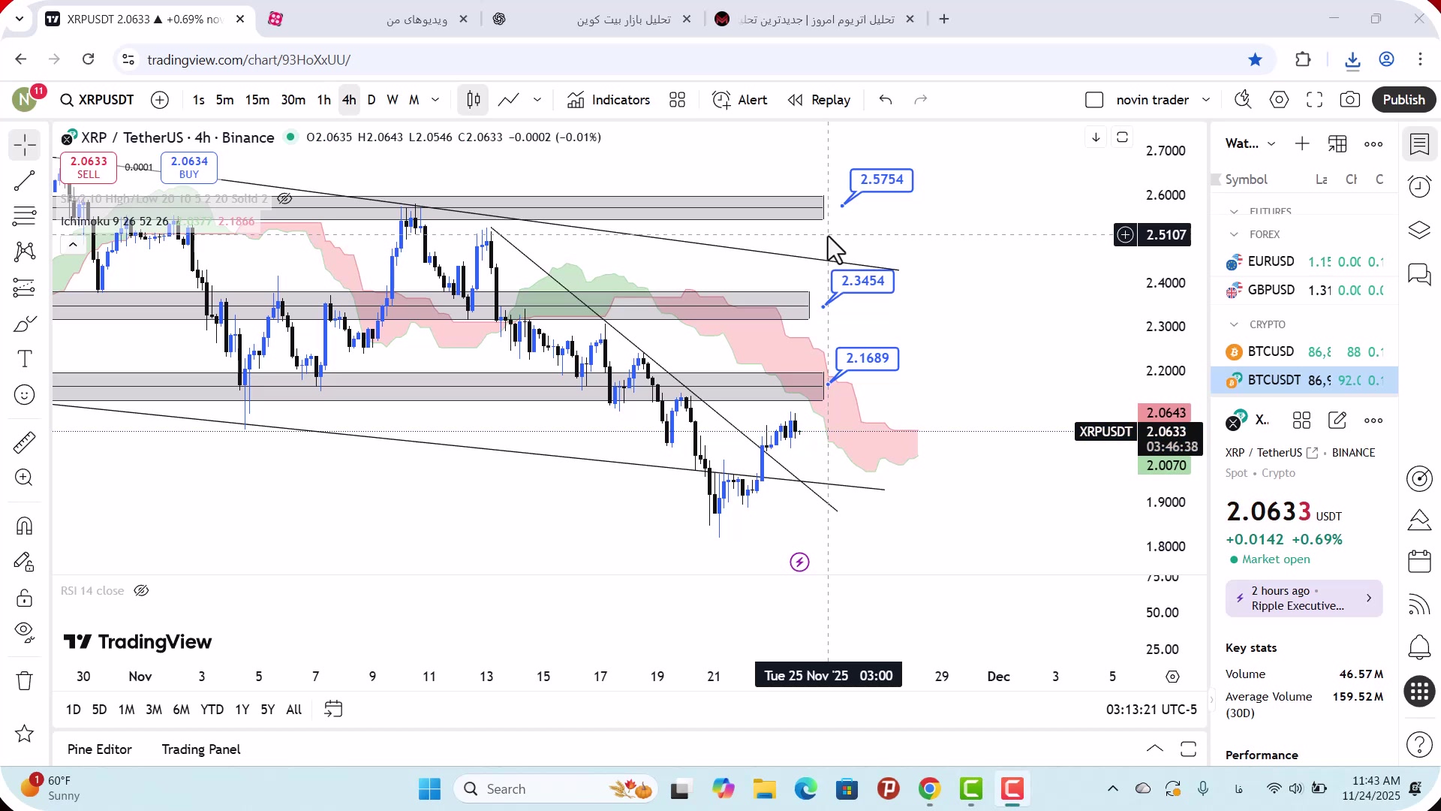The image size is (1441, 811).
Task: Select the trend line drawing tool
Action: pyautogui.click(x=25, y=181)
